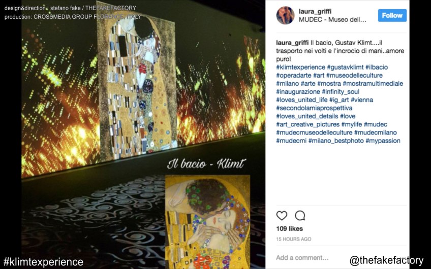Click the projected Kiss painting on the wall
The width and height of the screenshot is (431, 269).
click(x=137, y=85)
